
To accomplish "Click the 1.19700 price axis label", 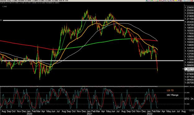I will pos(189,25).
